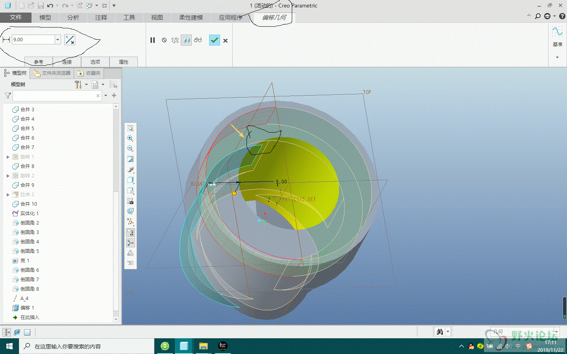Open File Explorer from the taskbar
Viewport: 567px width, 354px height.
coord(203,346)
